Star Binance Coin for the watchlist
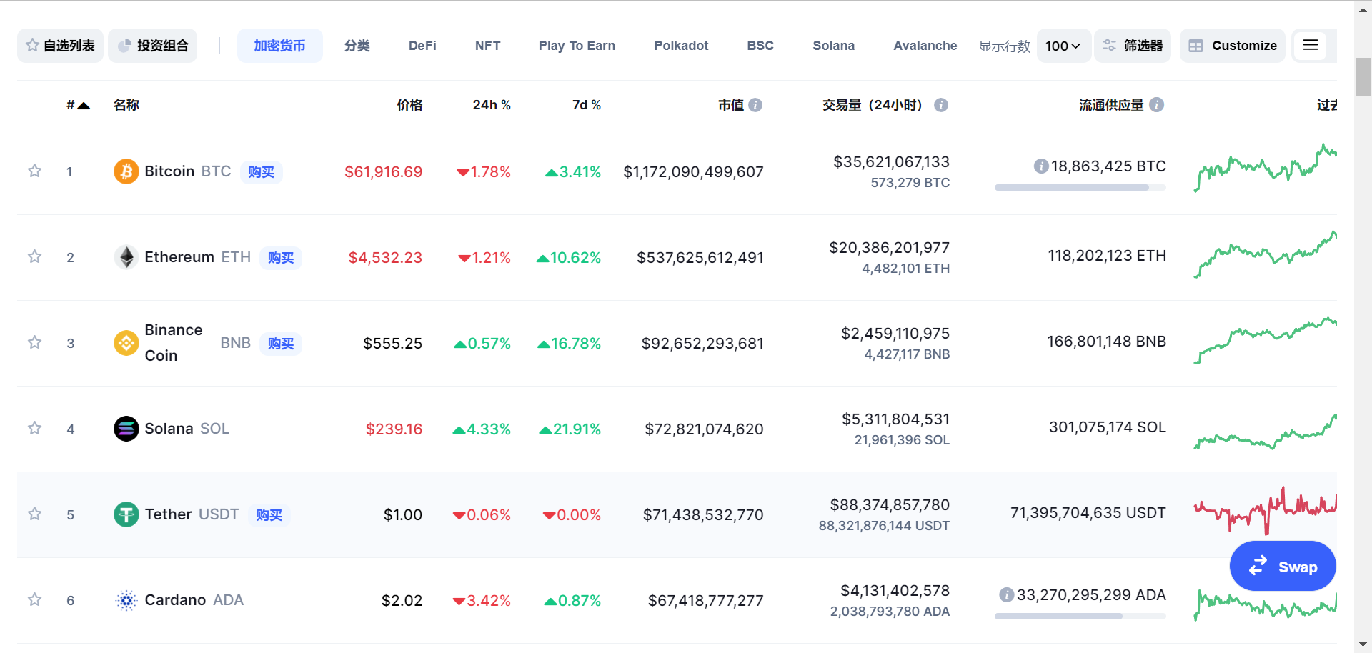The height and width of the screenshot is (653, 1372). [x=34, y=342]
